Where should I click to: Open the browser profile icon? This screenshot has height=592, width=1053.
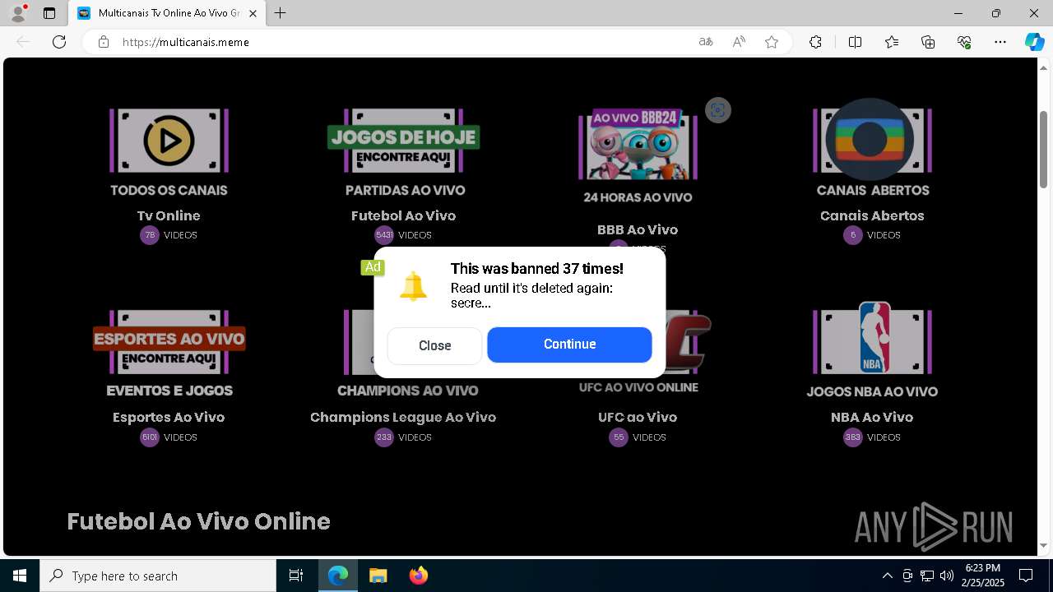click(17, 13)
